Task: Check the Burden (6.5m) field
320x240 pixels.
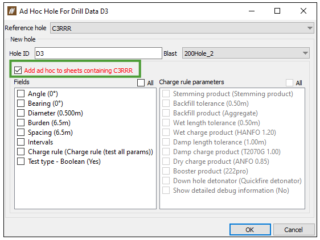Action: (x=21, y=122)
